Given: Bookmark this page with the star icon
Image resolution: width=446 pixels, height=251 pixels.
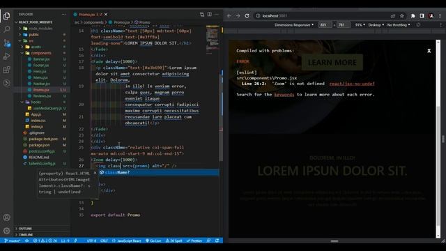Looking at the screenshot, I should pos(402,16).
